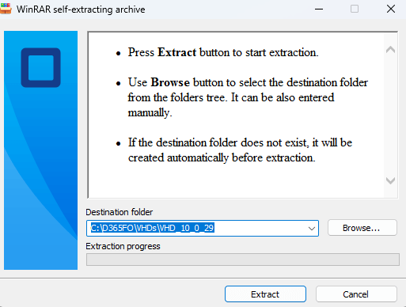Click the 'created automatically before extraction' text
The height and width of the screenshot is (307, 406).
[222, 157]
